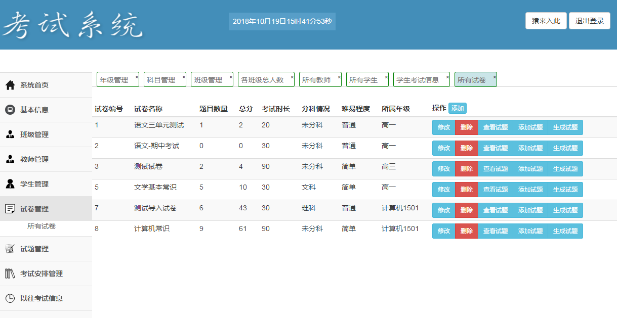Screen dimensions: 617x318
Task: Switch to the 科目管理 tab
Action: tap(161, 79)
